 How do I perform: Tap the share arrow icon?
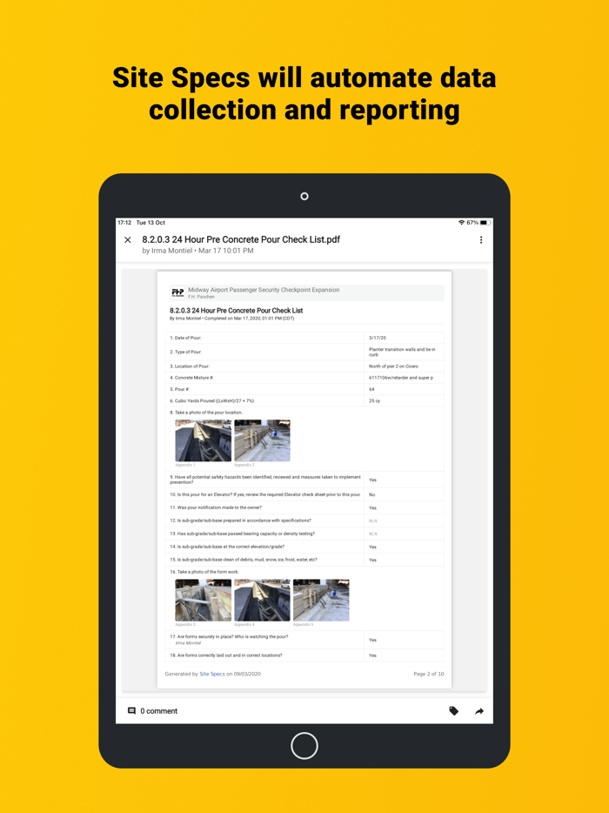point(479,711)
